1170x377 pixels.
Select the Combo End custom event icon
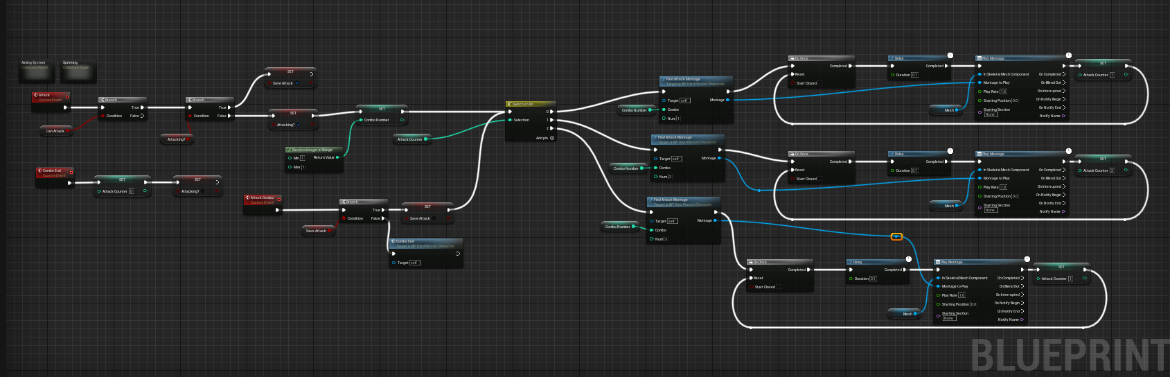coord(39,170)
